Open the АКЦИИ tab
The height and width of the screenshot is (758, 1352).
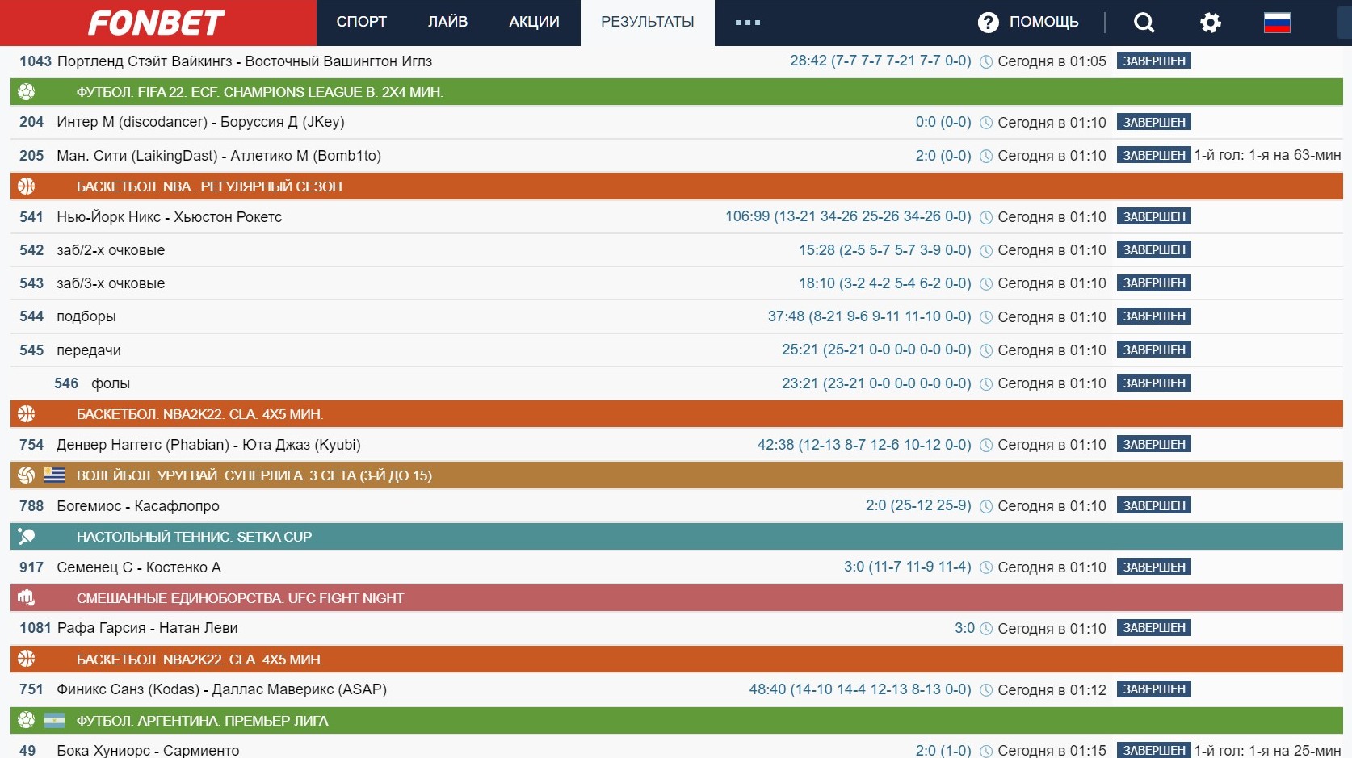point(534,23)
